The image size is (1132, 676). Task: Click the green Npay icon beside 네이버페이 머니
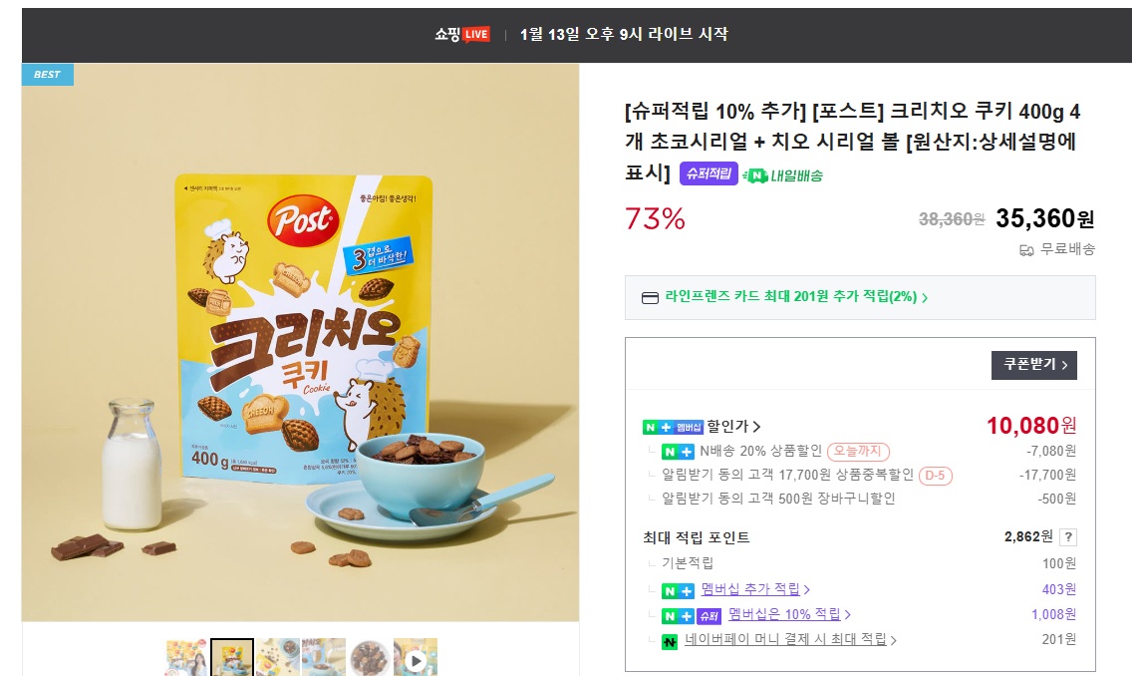pyautogui.click(x=670, y=641)
